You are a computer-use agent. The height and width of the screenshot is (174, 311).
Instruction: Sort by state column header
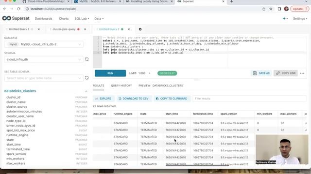[x=143, y=114]
